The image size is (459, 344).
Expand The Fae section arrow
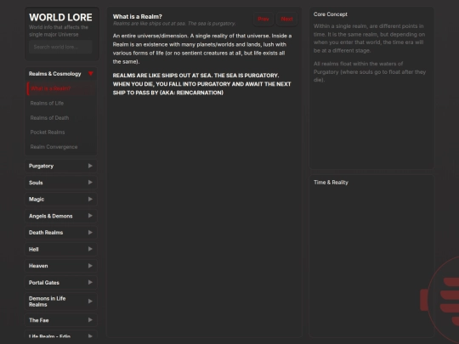(90, 320)
